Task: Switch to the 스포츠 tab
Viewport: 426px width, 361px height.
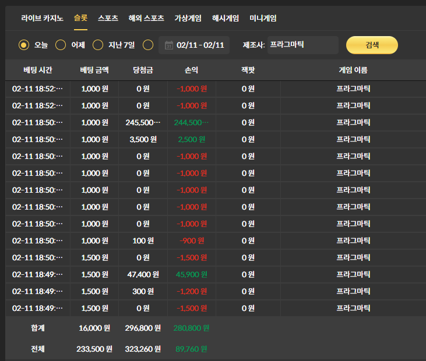Action: [108, 18]
